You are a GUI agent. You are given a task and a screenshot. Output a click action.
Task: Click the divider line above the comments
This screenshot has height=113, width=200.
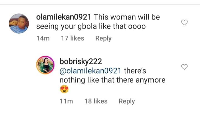coord(100,4)
